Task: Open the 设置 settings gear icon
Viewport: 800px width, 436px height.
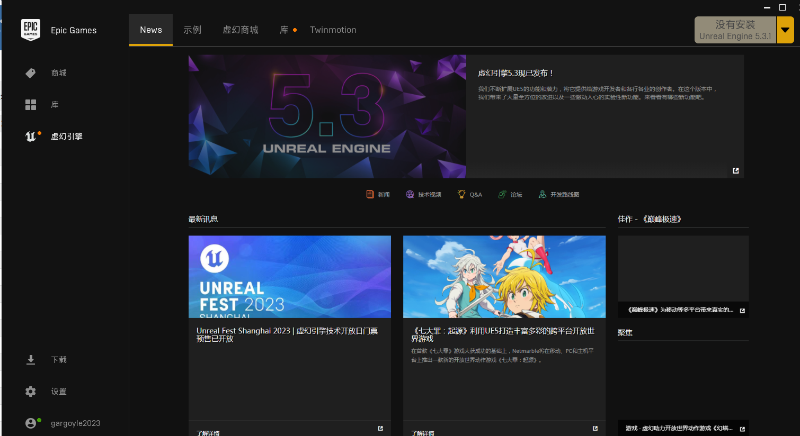Action: 31,392
